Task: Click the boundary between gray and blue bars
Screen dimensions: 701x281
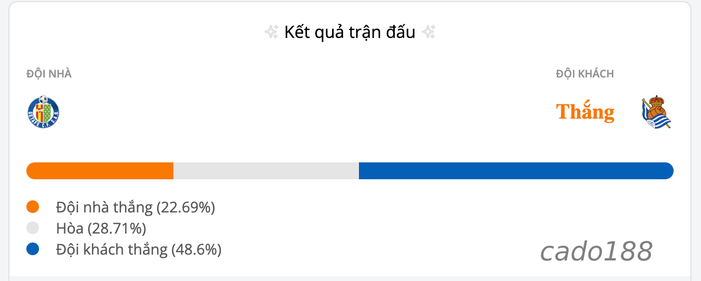Action: point(359,171)
